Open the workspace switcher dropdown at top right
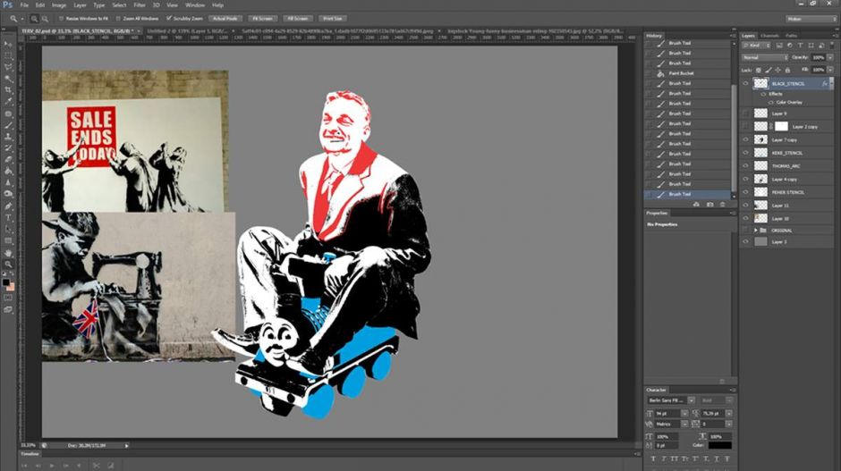The width and height of the screenshot is (841, 471). [x=811, y=19]
